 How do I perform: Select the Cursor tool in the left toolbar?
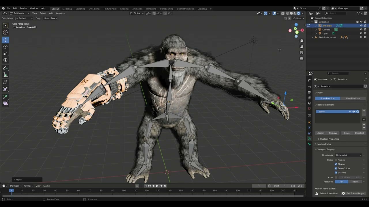pos(5,32)
